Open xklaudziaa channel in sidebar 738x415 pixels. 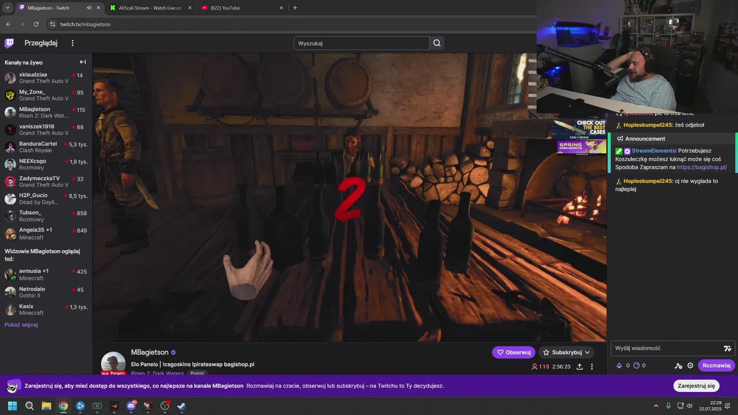(x=46, y=78)
